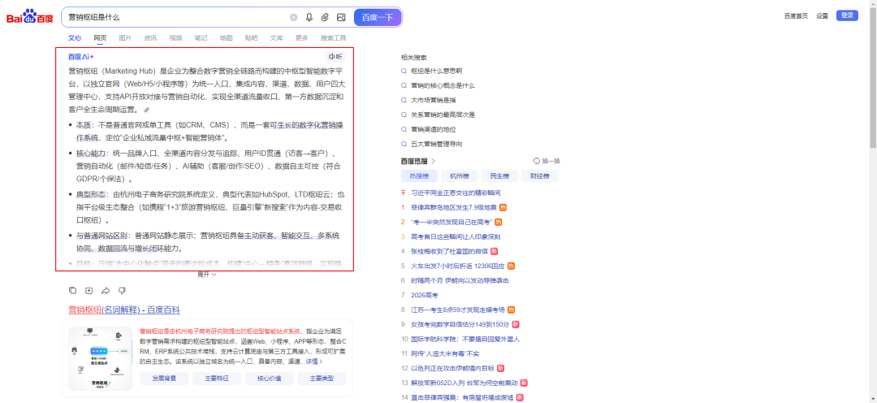Open hot topic 2026高考
Screen dimensions: 877x403
[425, 295]
